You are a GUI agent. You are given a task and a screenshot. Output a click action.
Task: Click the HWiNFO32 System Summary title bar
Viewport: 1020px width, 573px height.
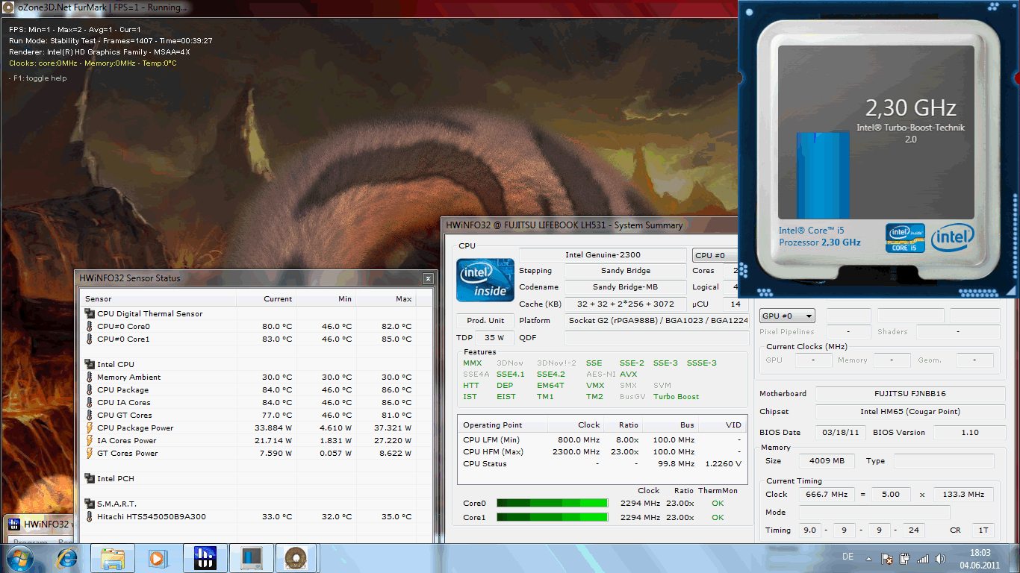click(x=590, y=225)
